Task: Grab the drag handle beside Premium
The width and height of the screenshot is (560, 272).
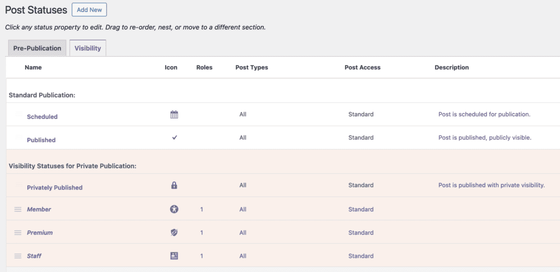Action: click(x=17, y=233)
